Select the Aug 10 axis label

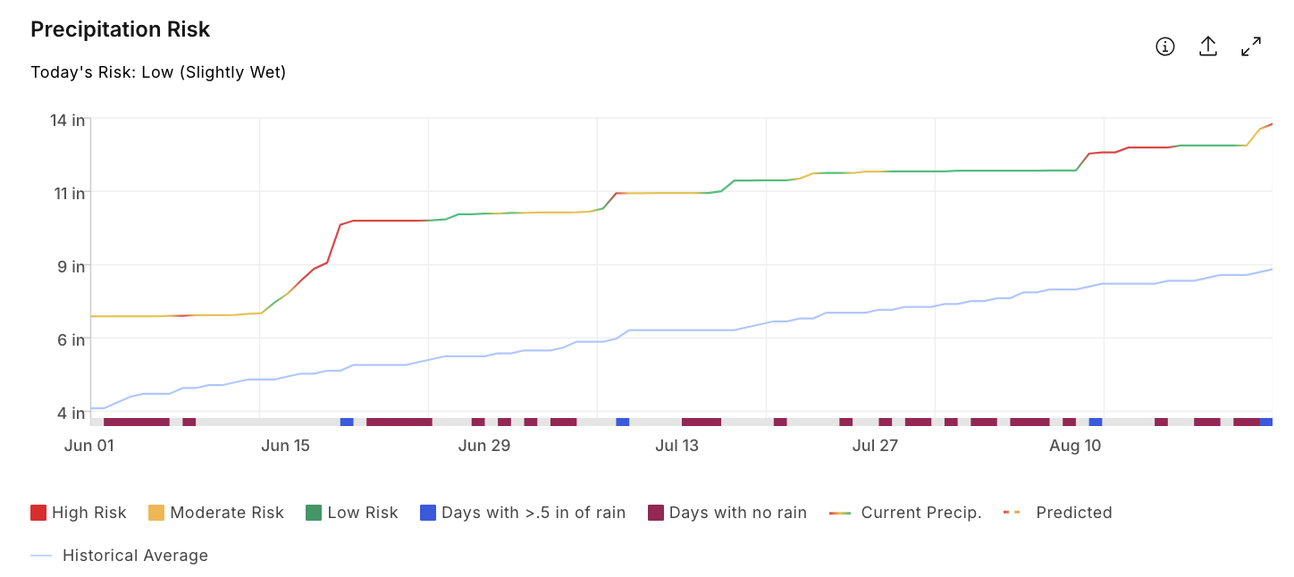click(x=1075, y=446)
